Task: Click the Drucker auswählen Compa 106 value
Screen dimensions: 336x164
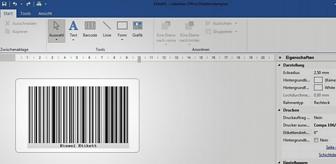Action: coord(325,125)
